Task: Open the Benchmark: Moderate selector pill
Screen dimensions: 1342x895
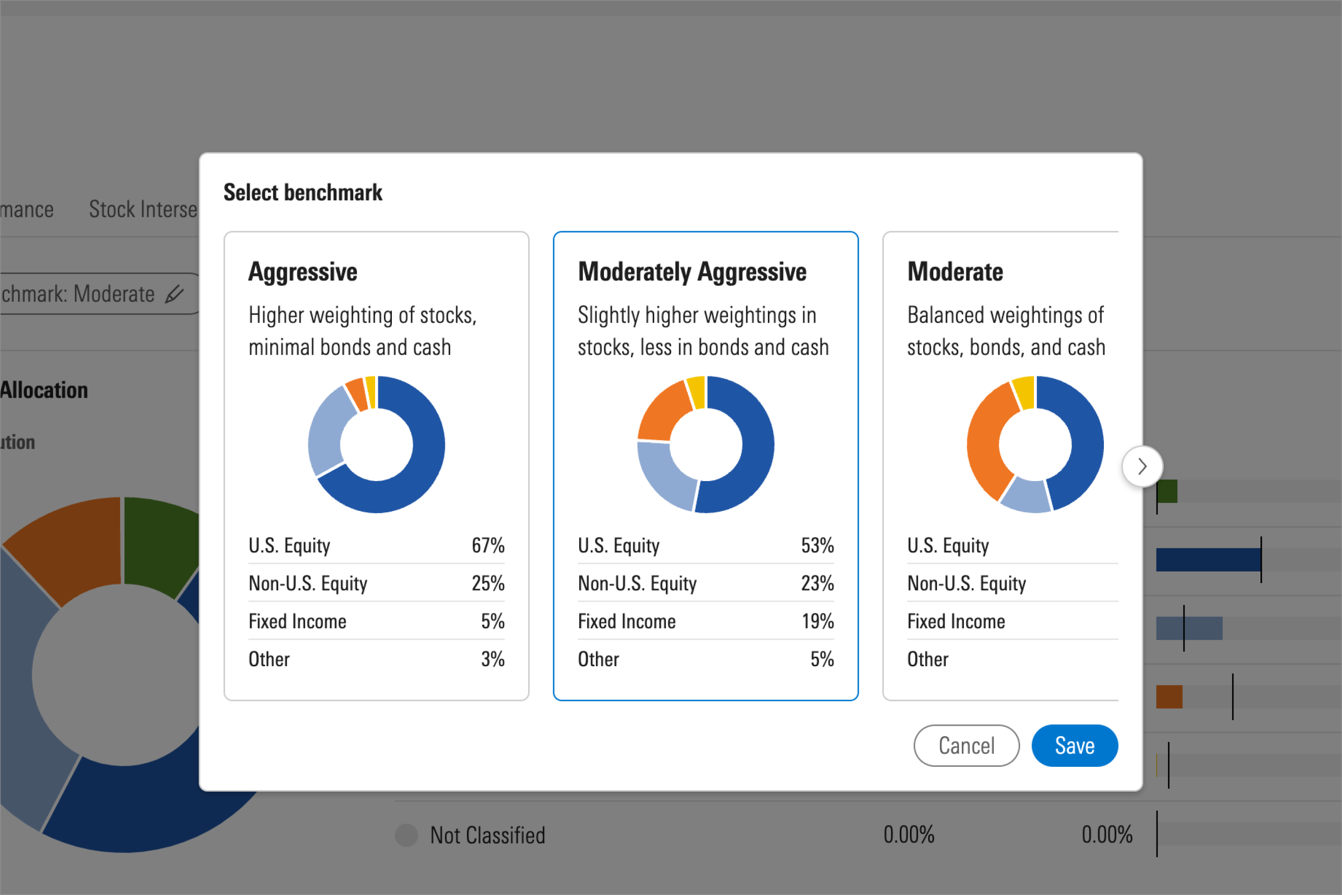Action: (x=80, y=294)
